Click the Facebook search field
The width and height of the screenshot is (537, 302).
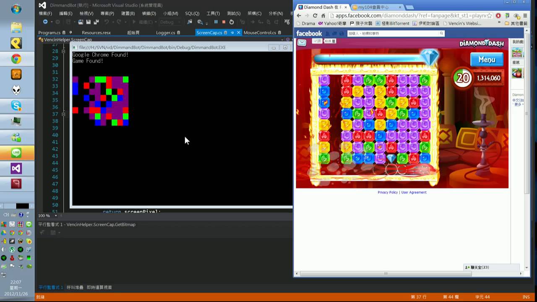(396, 33)
